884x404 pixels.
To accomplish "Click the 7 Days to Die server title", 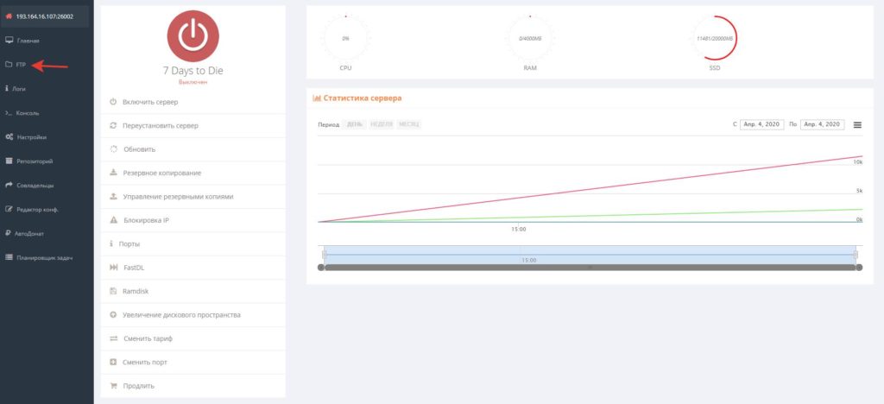I will (x=193, y=71).
